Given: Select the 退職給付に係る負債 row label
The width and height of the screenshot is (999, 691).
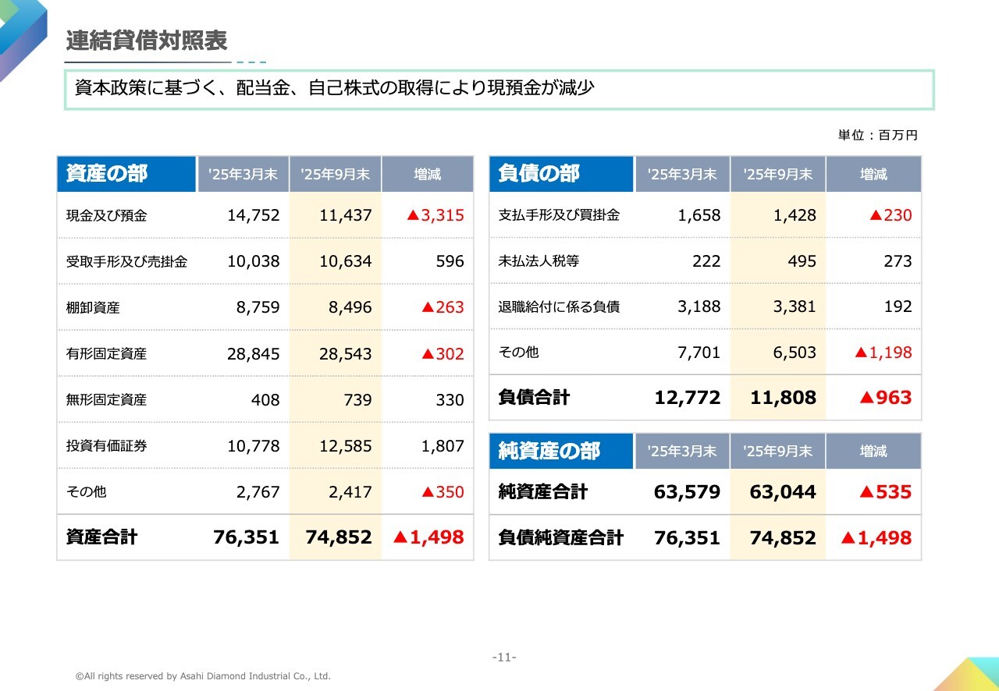Looking at the screenshot, I should [x=559, y=307].
